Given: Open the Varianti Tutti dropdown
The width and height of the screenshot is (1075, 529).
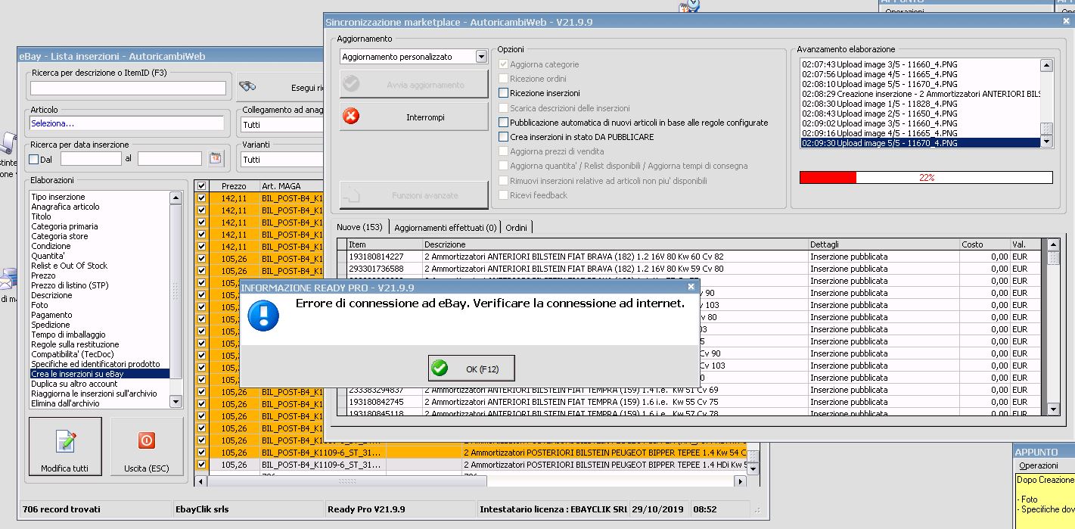Looking at the screenshot, I should point(282,159).
